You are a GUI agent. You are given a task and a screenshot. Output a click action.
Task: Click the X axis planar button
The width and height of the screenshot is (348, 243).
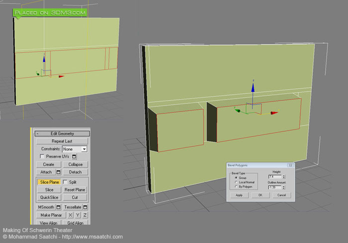tap(70, 215)
